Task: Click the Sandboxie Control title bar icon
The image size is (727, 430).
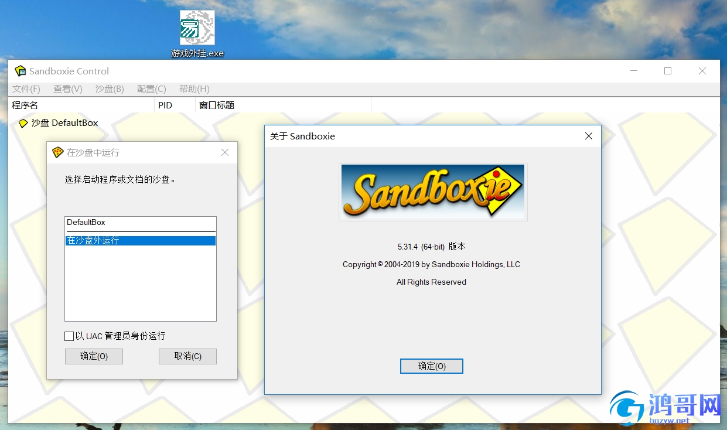Action: point(21,71)
